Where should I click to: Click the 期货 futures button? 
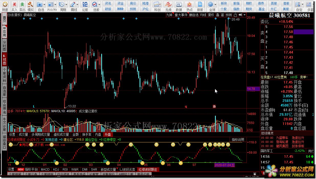249,9
